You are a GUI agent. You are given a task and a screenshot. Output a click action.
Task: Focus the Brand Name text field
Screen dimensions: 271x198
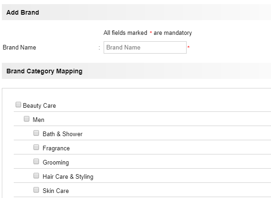tap(145, 47)
